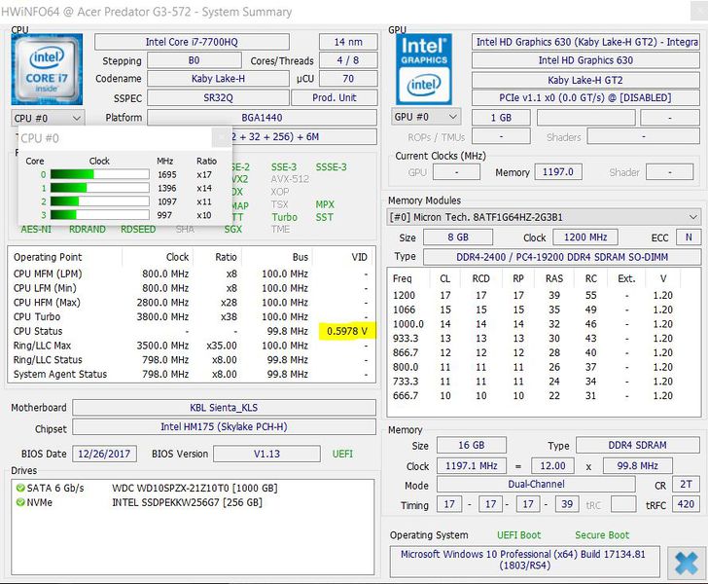
Task: Click the CL column header
Action: click(444, 278)
